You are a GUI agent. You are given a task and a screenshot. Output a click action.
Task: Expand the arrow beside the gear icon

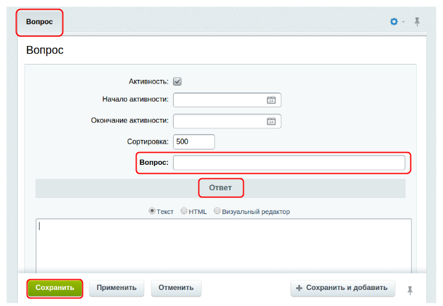403,22
